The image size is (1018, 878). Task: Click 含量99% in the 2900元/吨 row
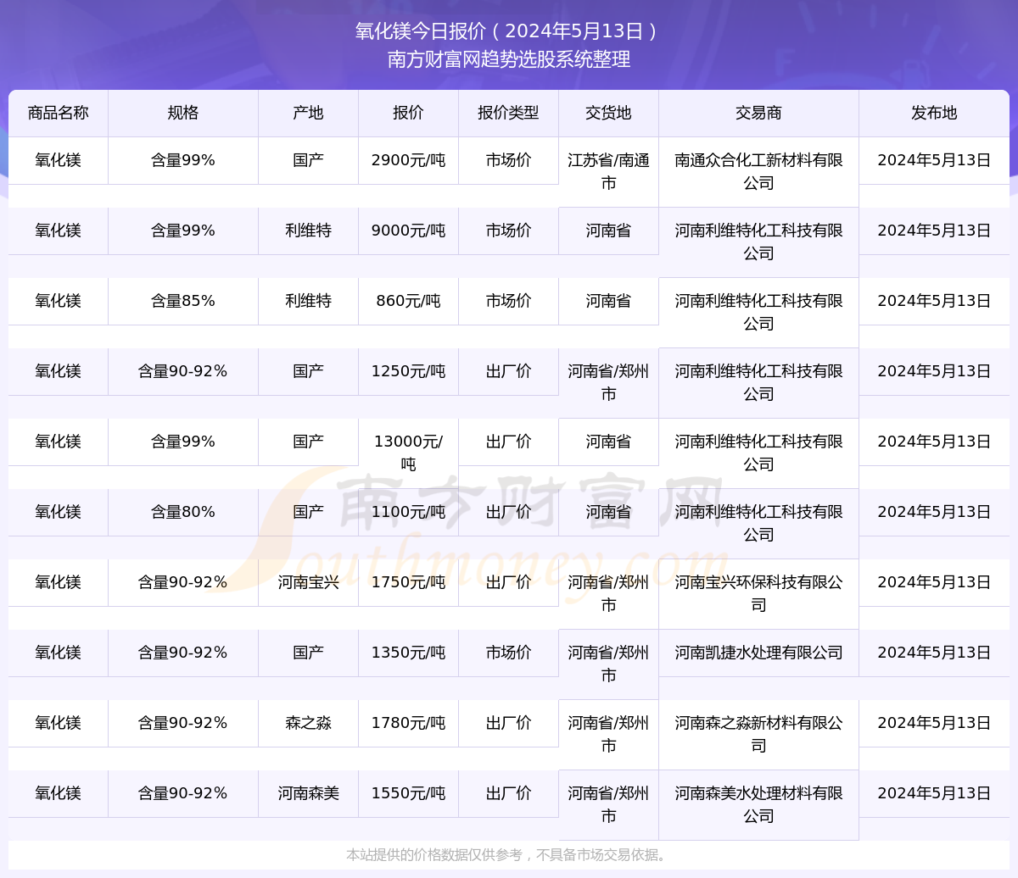tap(183, 160)
